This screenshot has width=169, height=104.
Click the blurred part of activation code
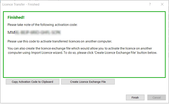tap(38, 33)
